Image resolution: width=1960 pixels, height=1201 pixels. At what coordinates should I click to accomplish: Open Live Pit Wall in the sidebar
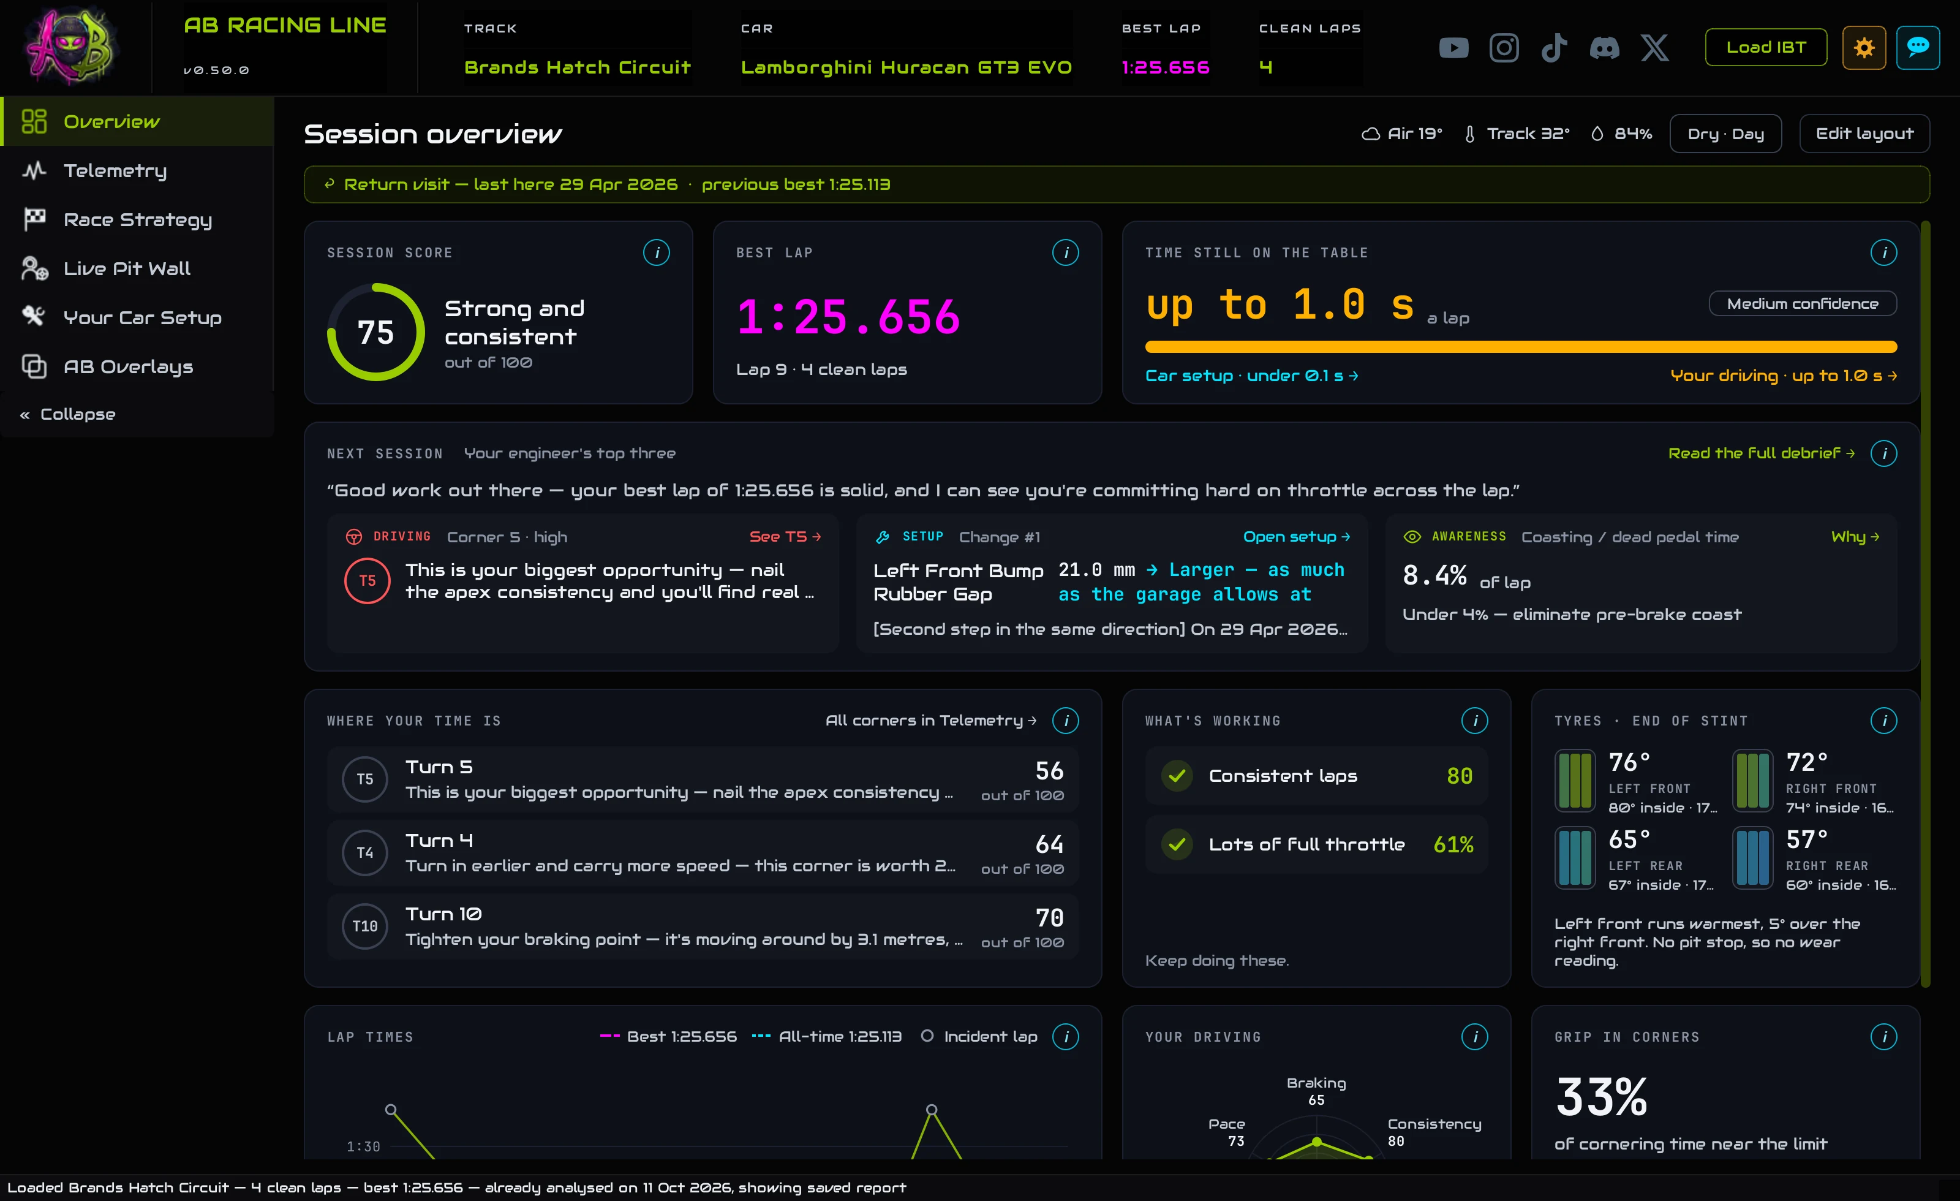pos(137,268)
